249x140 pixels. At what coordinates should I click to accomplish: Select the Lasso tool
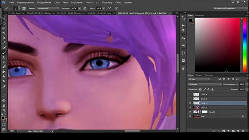point(4,28)
